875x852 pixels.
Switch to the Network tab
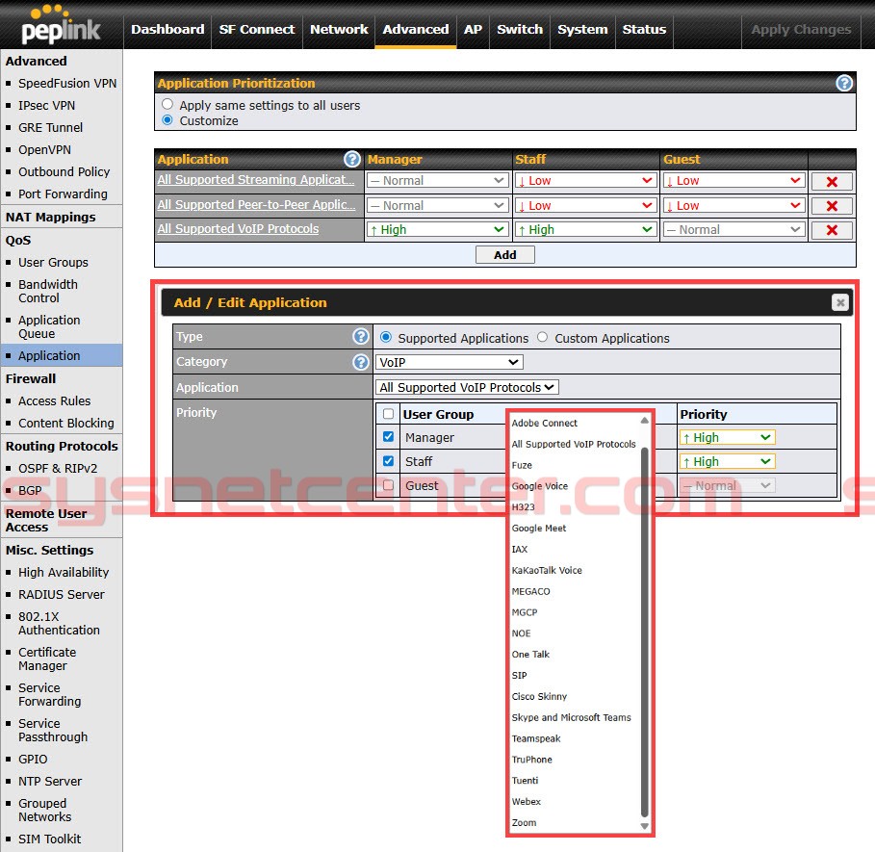[339, 29]
